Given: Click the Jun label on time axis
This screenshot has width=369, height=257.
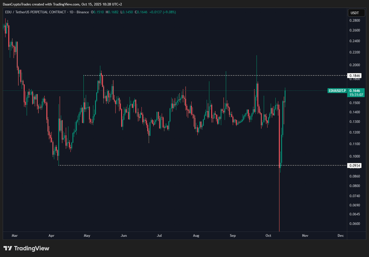Looking at the screenshot, I should coord(124,236).
